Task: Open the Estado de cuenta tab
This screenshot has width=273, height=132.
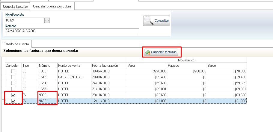Action: pyautogui.click(x=16, y=44)
